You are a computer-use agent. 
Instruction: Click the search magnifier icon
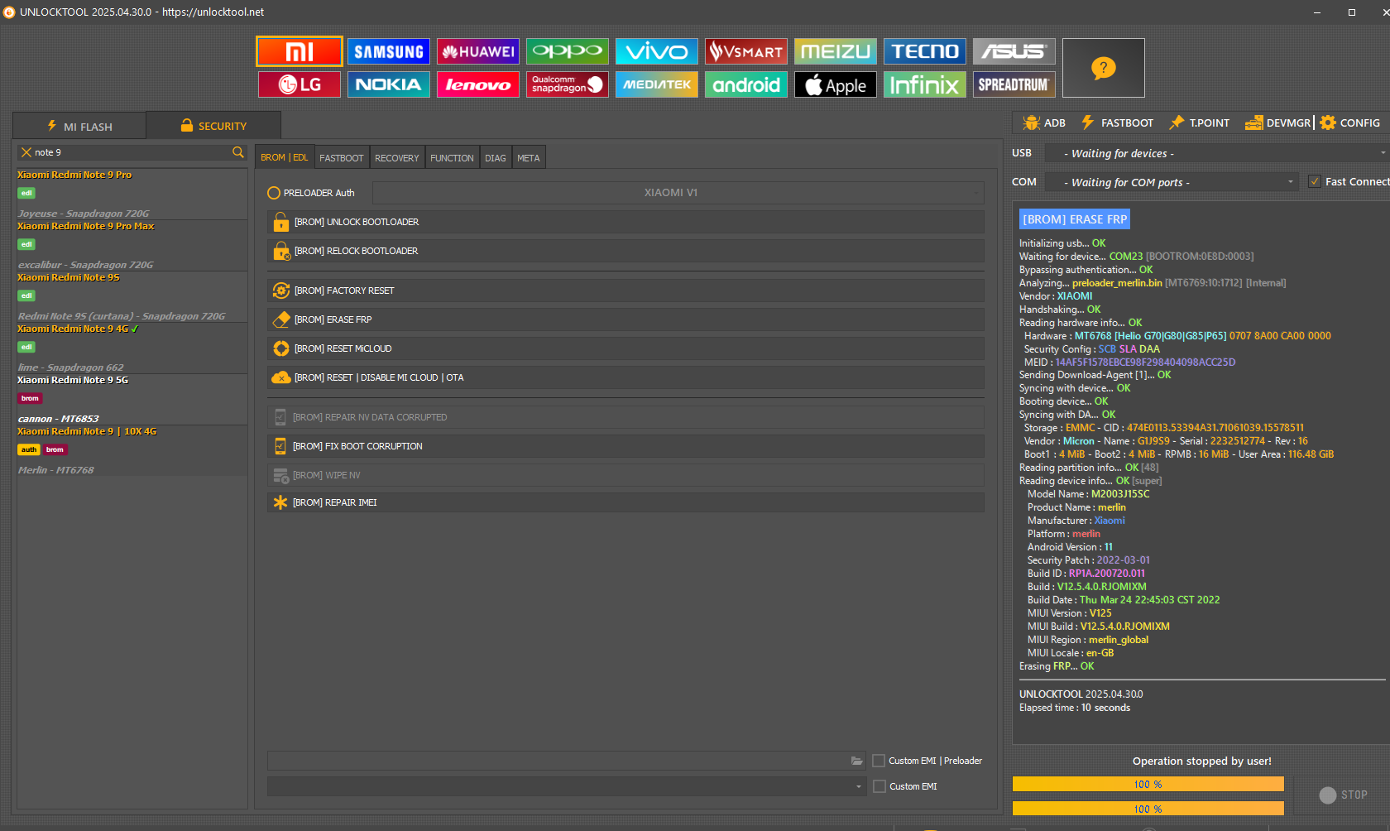(238, 152)
